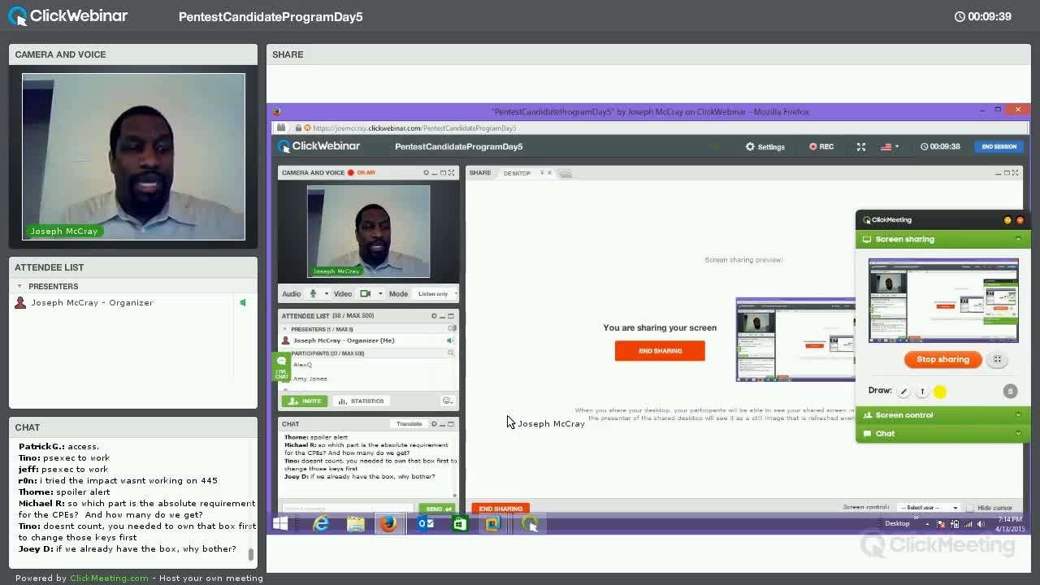
Task: Toggle the video camera in the Video controls
Action: tap(366, 293)
